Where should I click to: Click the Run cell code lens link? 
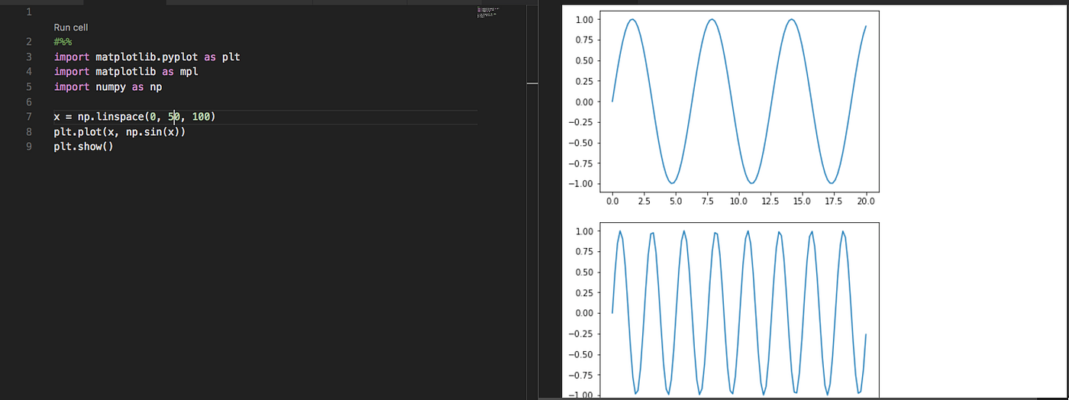point(71,27)
